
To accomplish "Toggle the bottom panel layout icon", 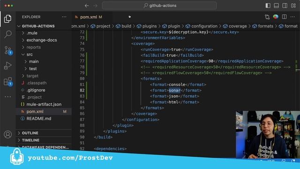I will coord(276,6).
